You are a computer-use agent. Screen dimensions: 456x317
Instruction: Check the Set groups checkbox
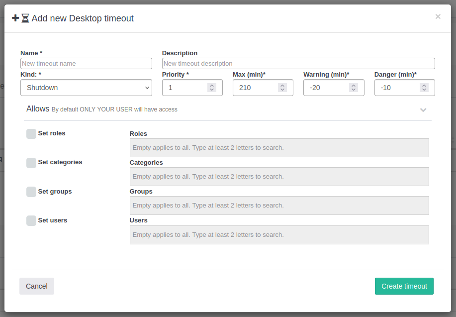tap(31, 192)
